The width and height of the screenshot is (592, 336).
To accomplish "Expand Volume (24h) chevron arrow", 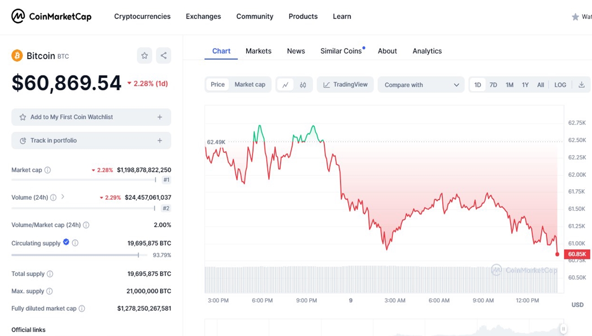I will tap(63, 197).
